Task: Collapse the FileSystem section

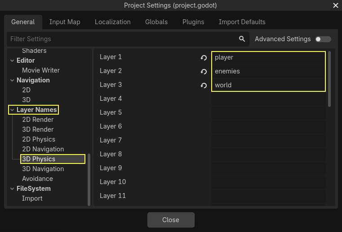Action: point(12,189)
